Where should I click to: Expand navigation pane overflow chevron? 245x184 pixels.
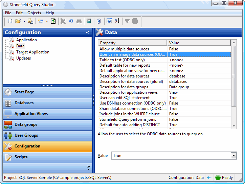[x=88, y=167]
